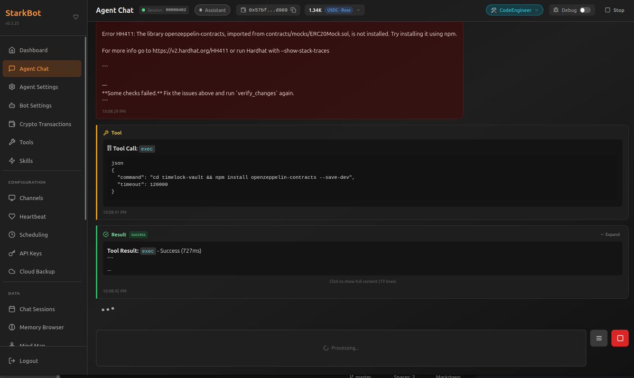Click the typing indicator dots

point(108,309)
